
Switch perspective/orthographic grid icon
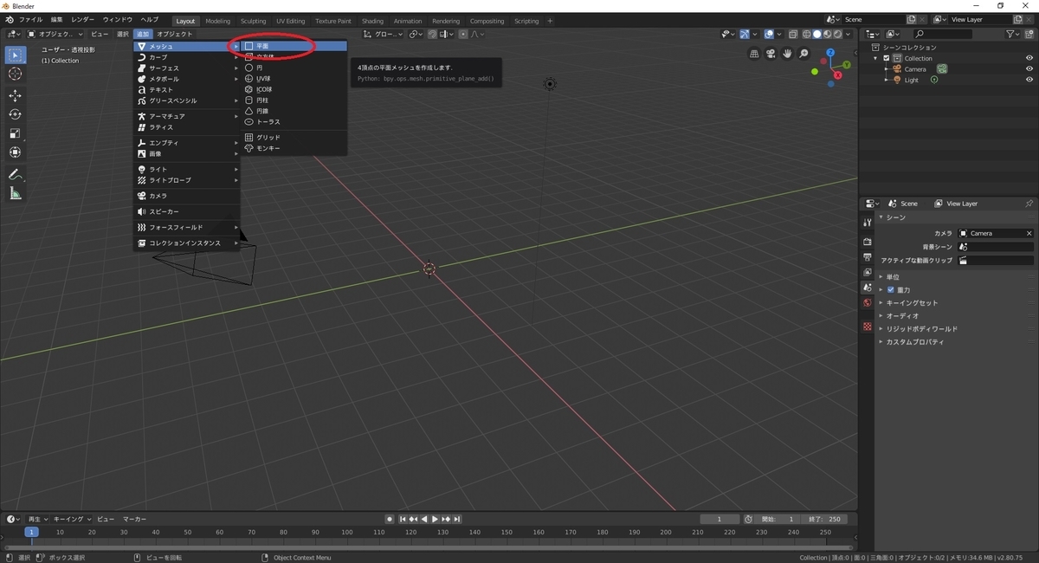point(755,54)
